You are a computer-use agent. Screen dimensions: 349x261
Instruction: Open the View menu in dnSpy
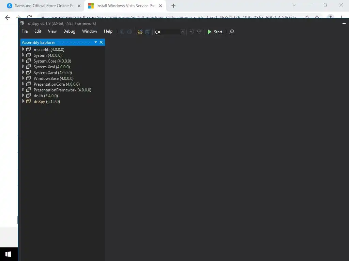52,31
